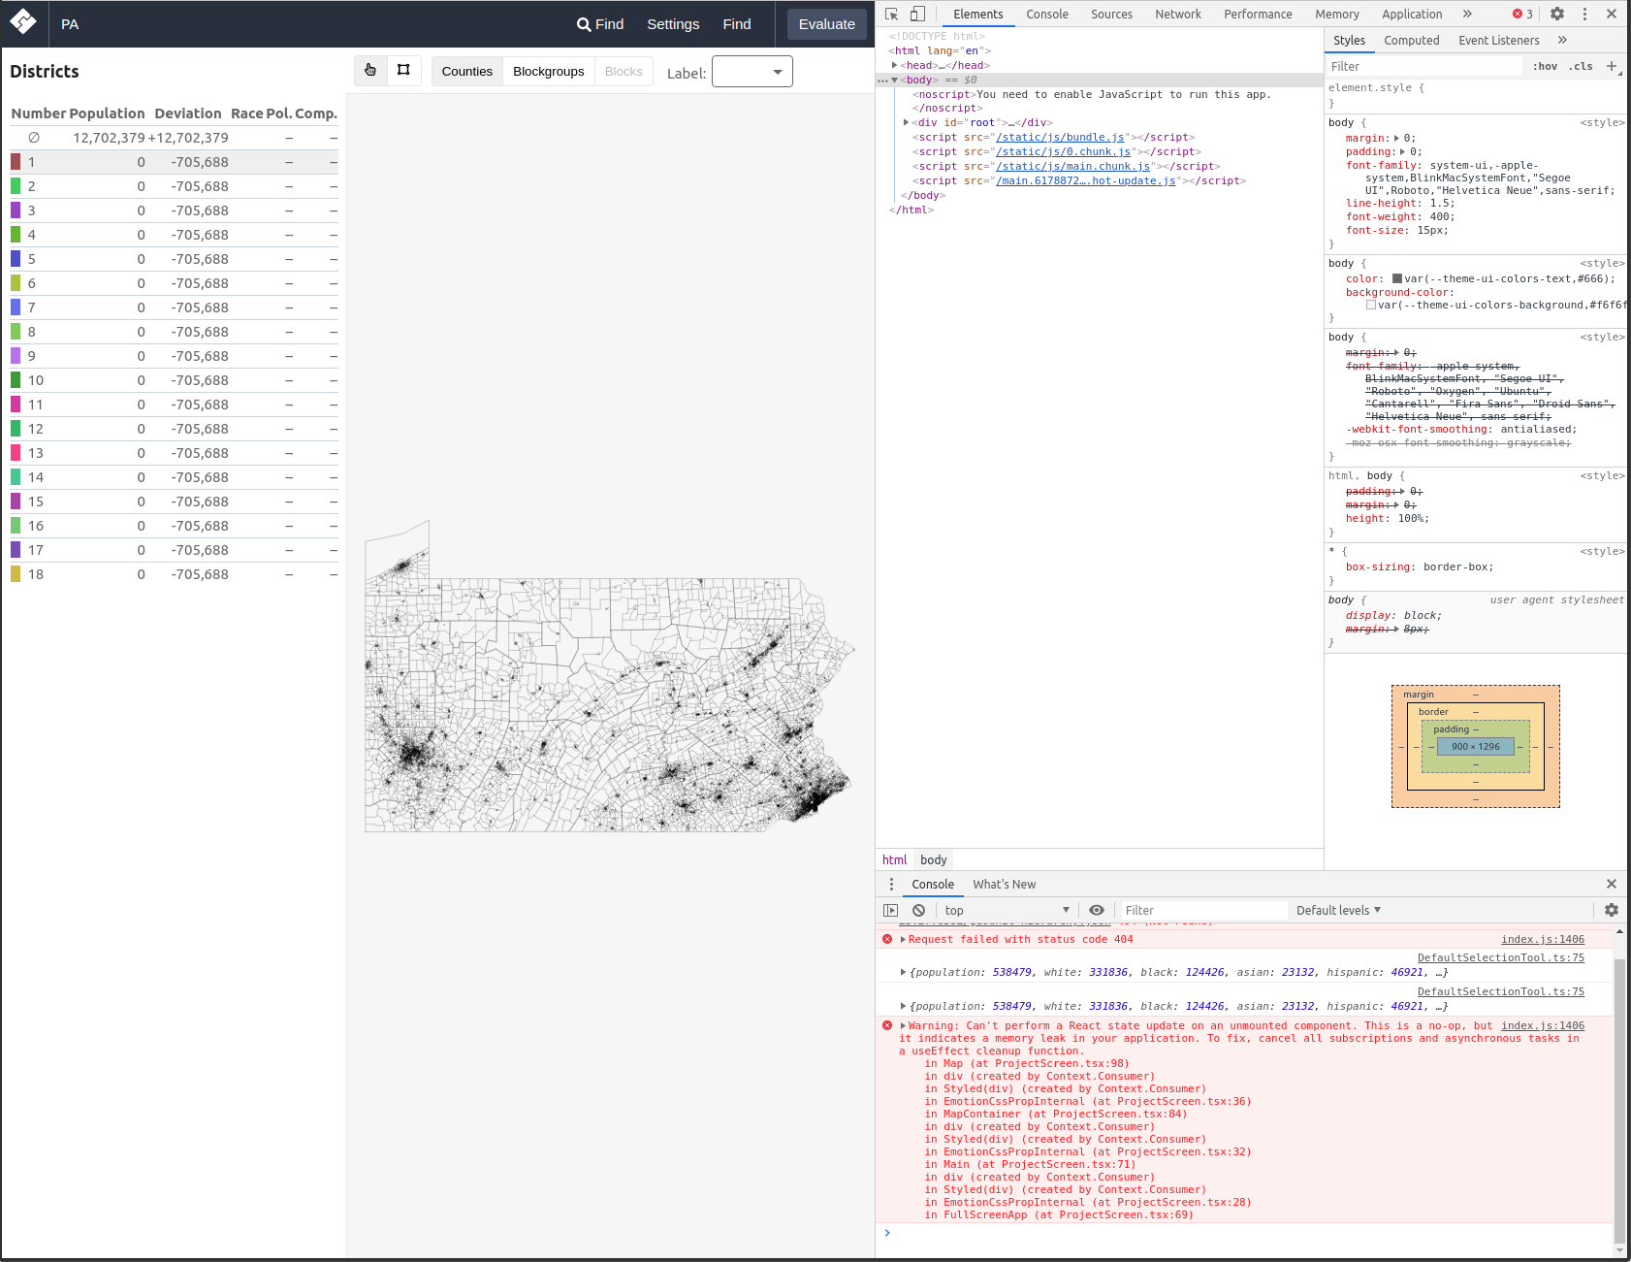Viewport: 1631px width, 1262px height.
Task: Select the rectangle selection tool
Action: (403, 70)
